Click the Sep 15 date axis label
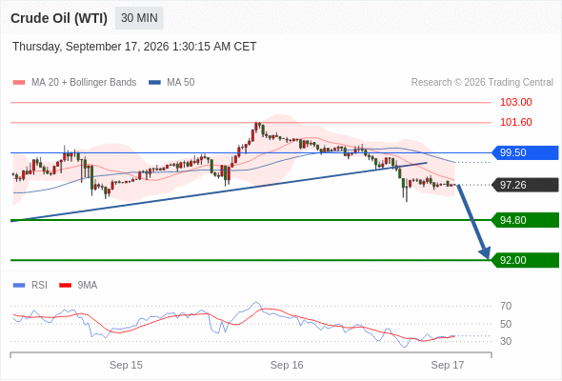The height and width of the screenshot is (381, 562). pyautogui.click(x=126, y=365)
